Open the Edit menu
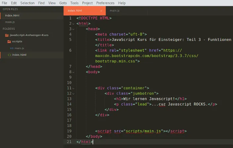Viewport: 233px width, 148px height. tap(14, 3)
